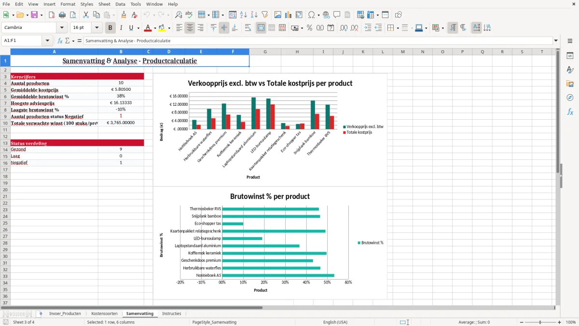Click the Cut scissors icon
Image resolution: width=579 pixels, height=326 pixels.
coord(86,15)
